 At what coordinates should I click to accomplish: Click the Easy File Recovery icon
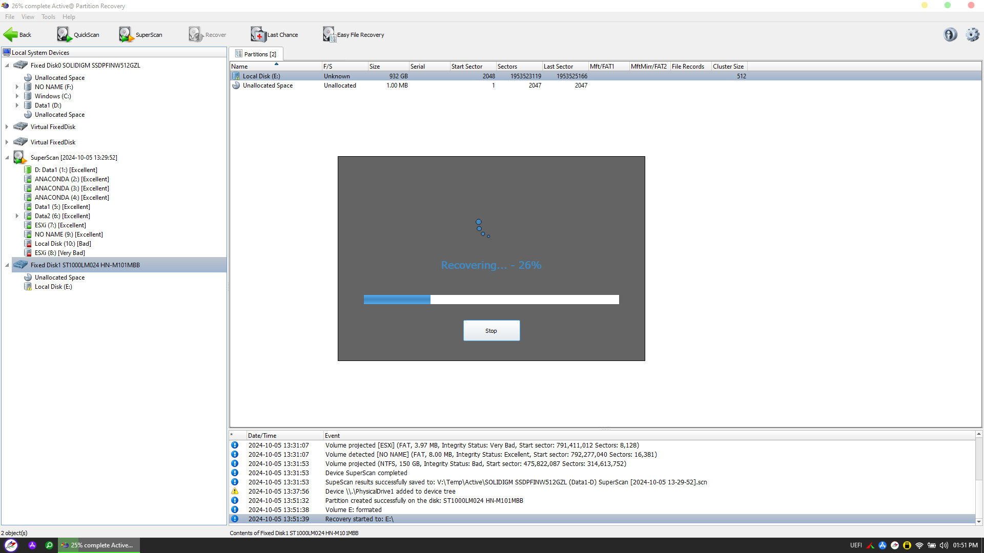pos(328,34)
